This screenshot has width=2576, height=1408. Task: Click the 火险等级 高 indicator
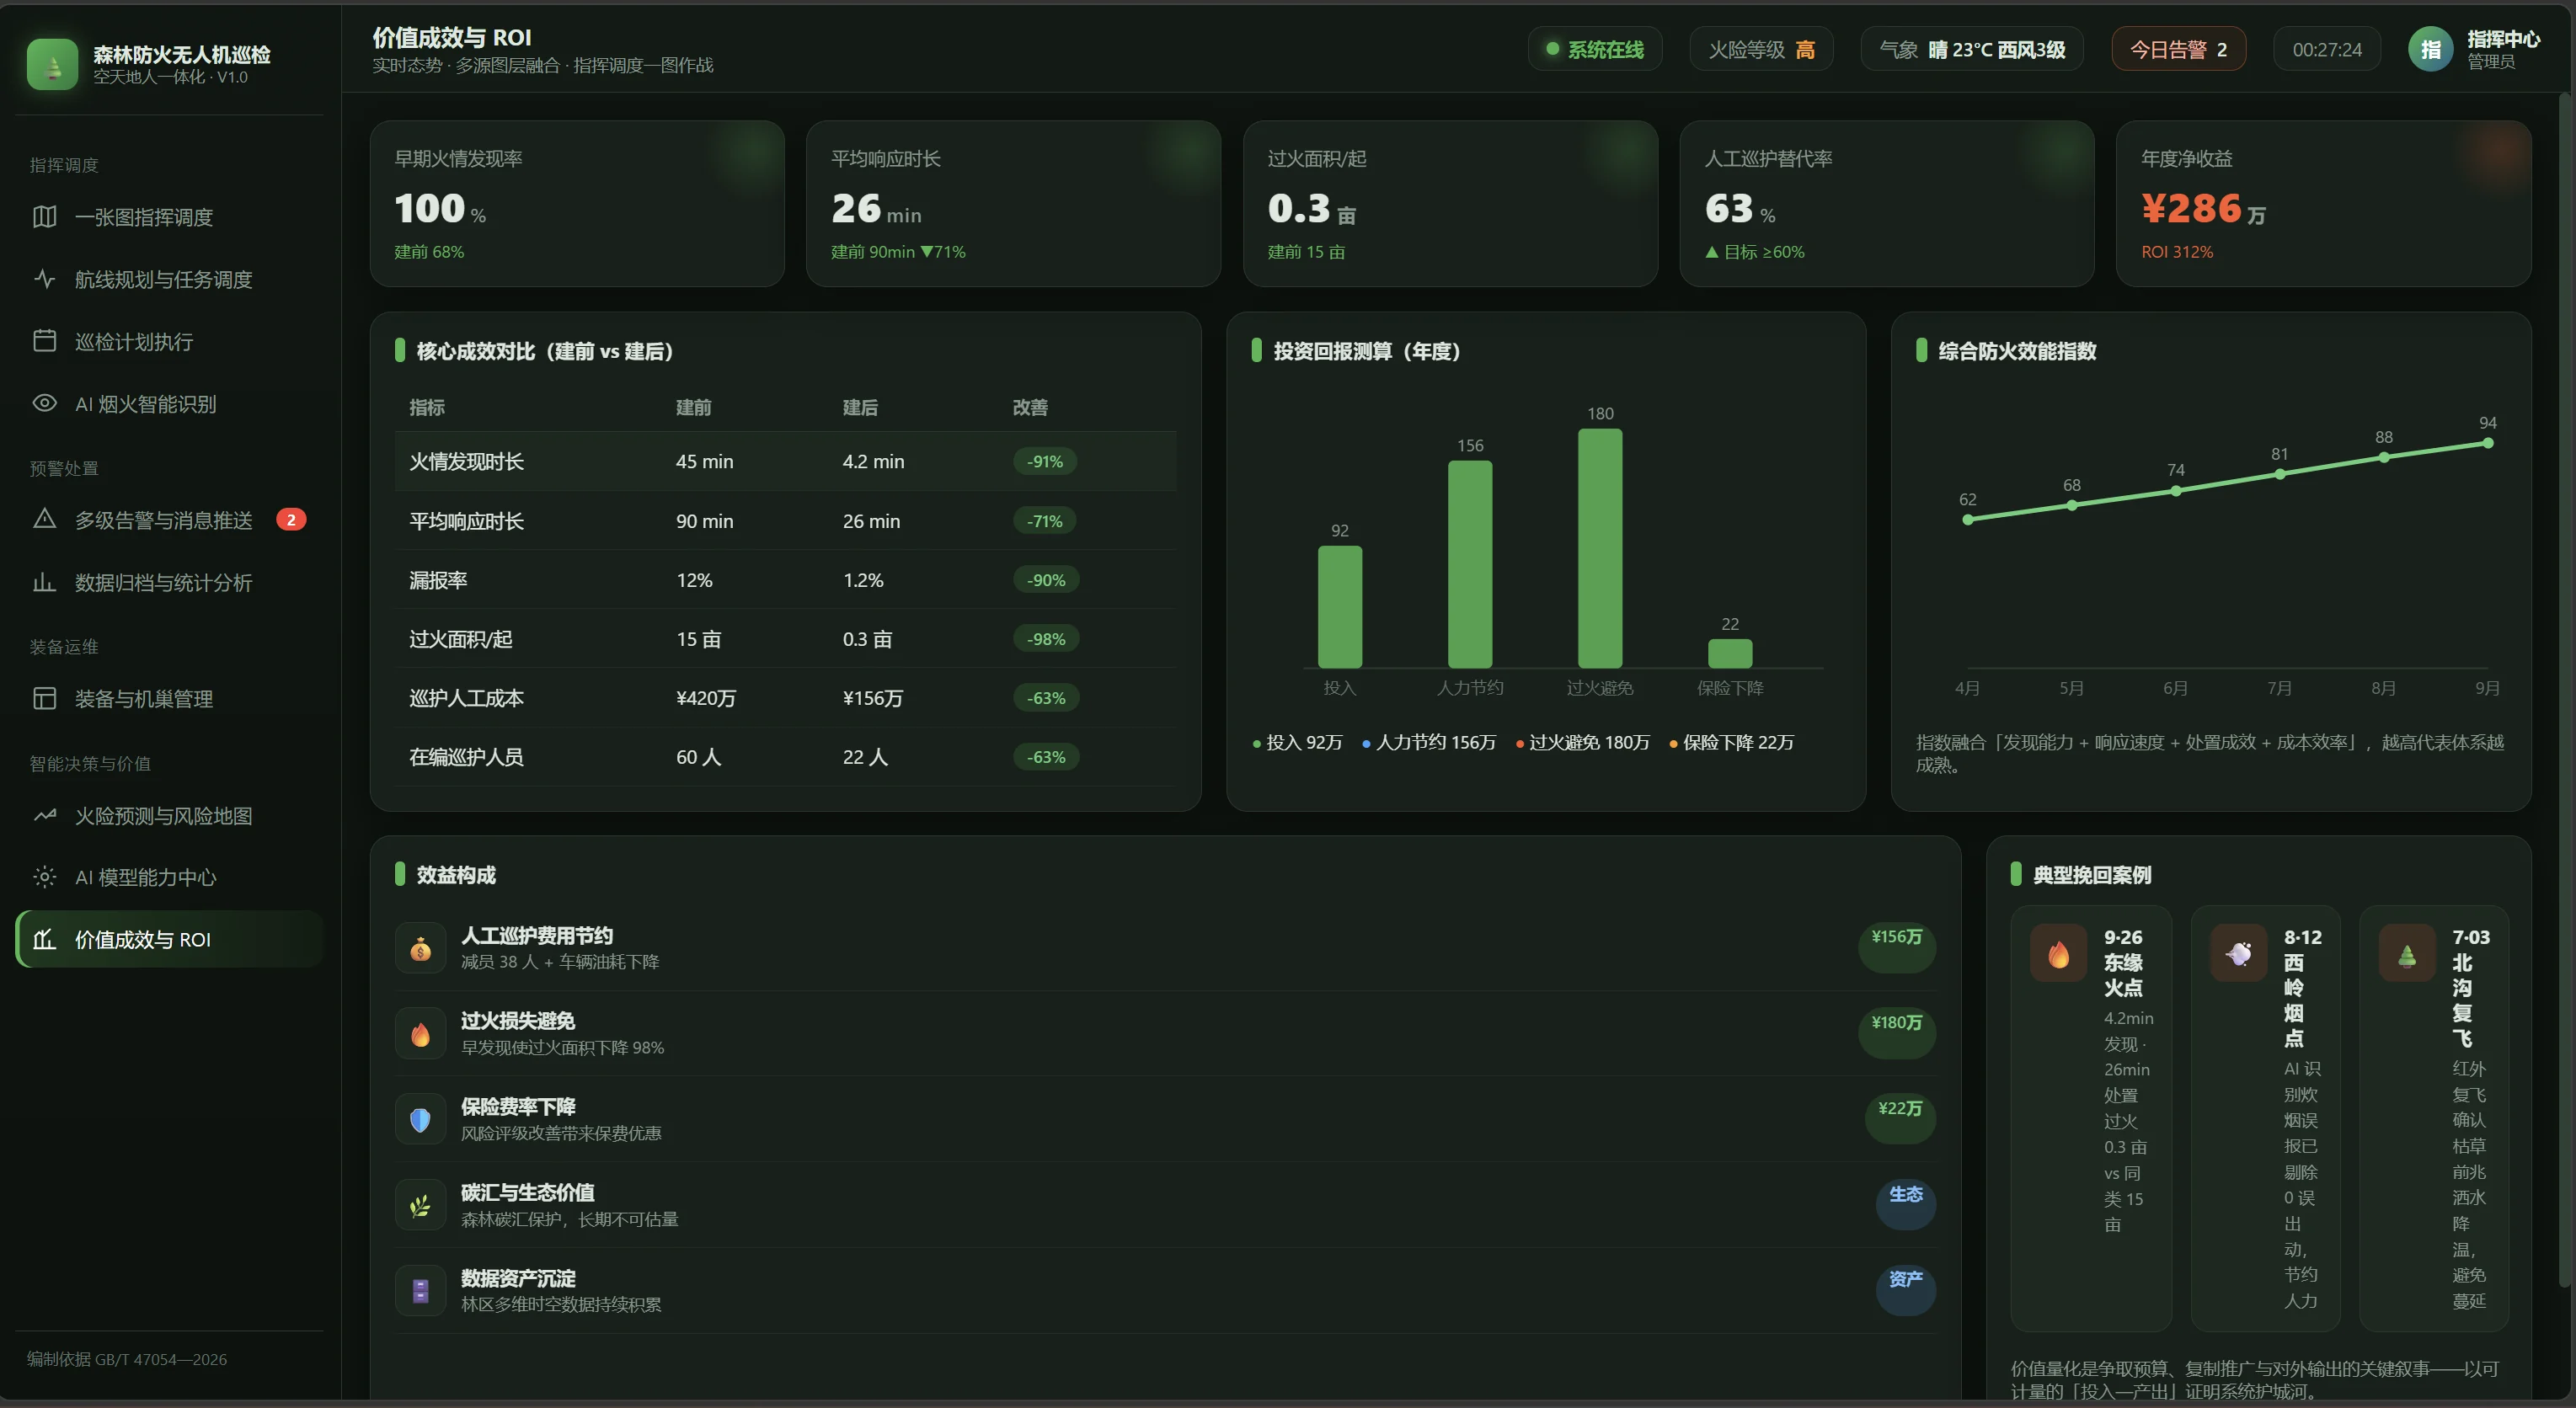1761,49
